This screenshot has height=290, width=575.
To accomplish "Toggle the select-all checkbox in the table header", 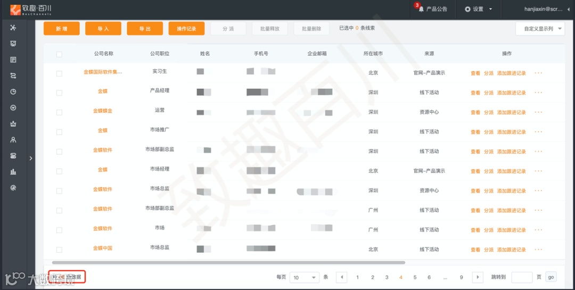I will 59,54.
